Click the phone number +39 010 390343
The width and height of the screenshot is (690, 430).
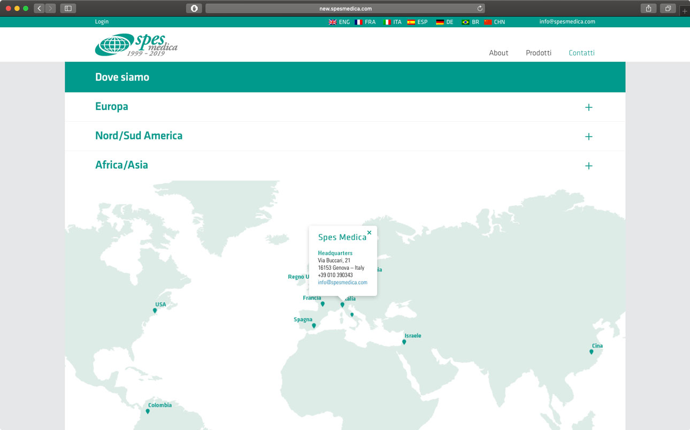pos(335,275)
